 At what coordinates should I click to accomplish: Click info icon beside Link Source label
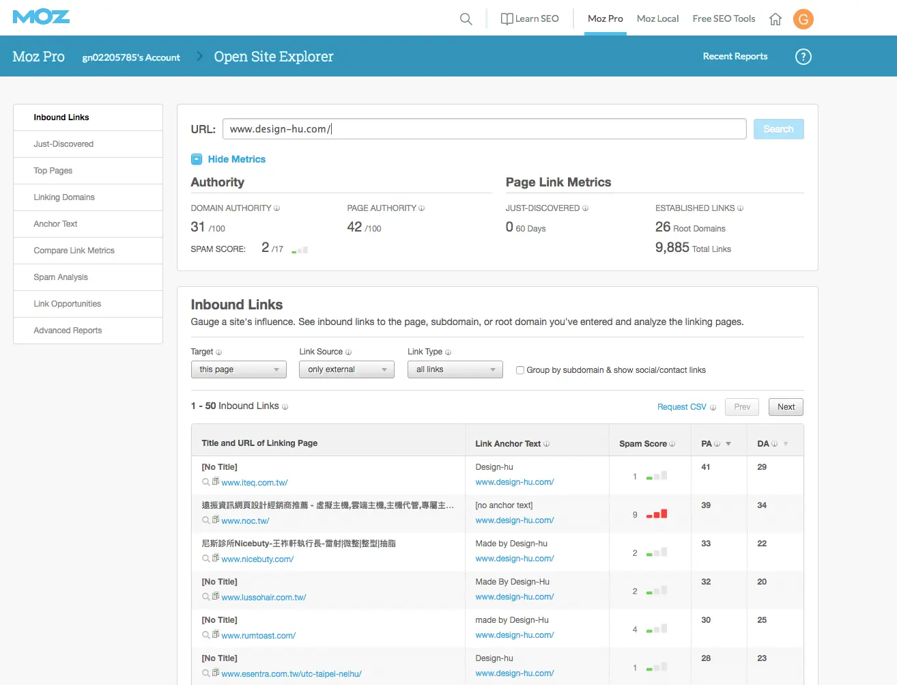pyautogui.click(x=348, y=352)
